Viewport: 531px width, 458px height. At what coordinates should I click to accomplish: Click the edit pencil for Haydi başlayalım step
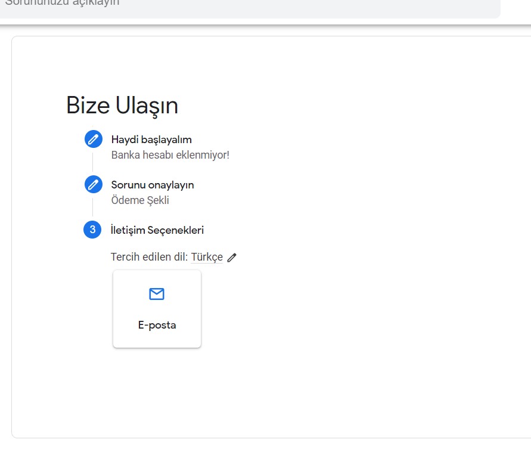[x=94, y=139]
